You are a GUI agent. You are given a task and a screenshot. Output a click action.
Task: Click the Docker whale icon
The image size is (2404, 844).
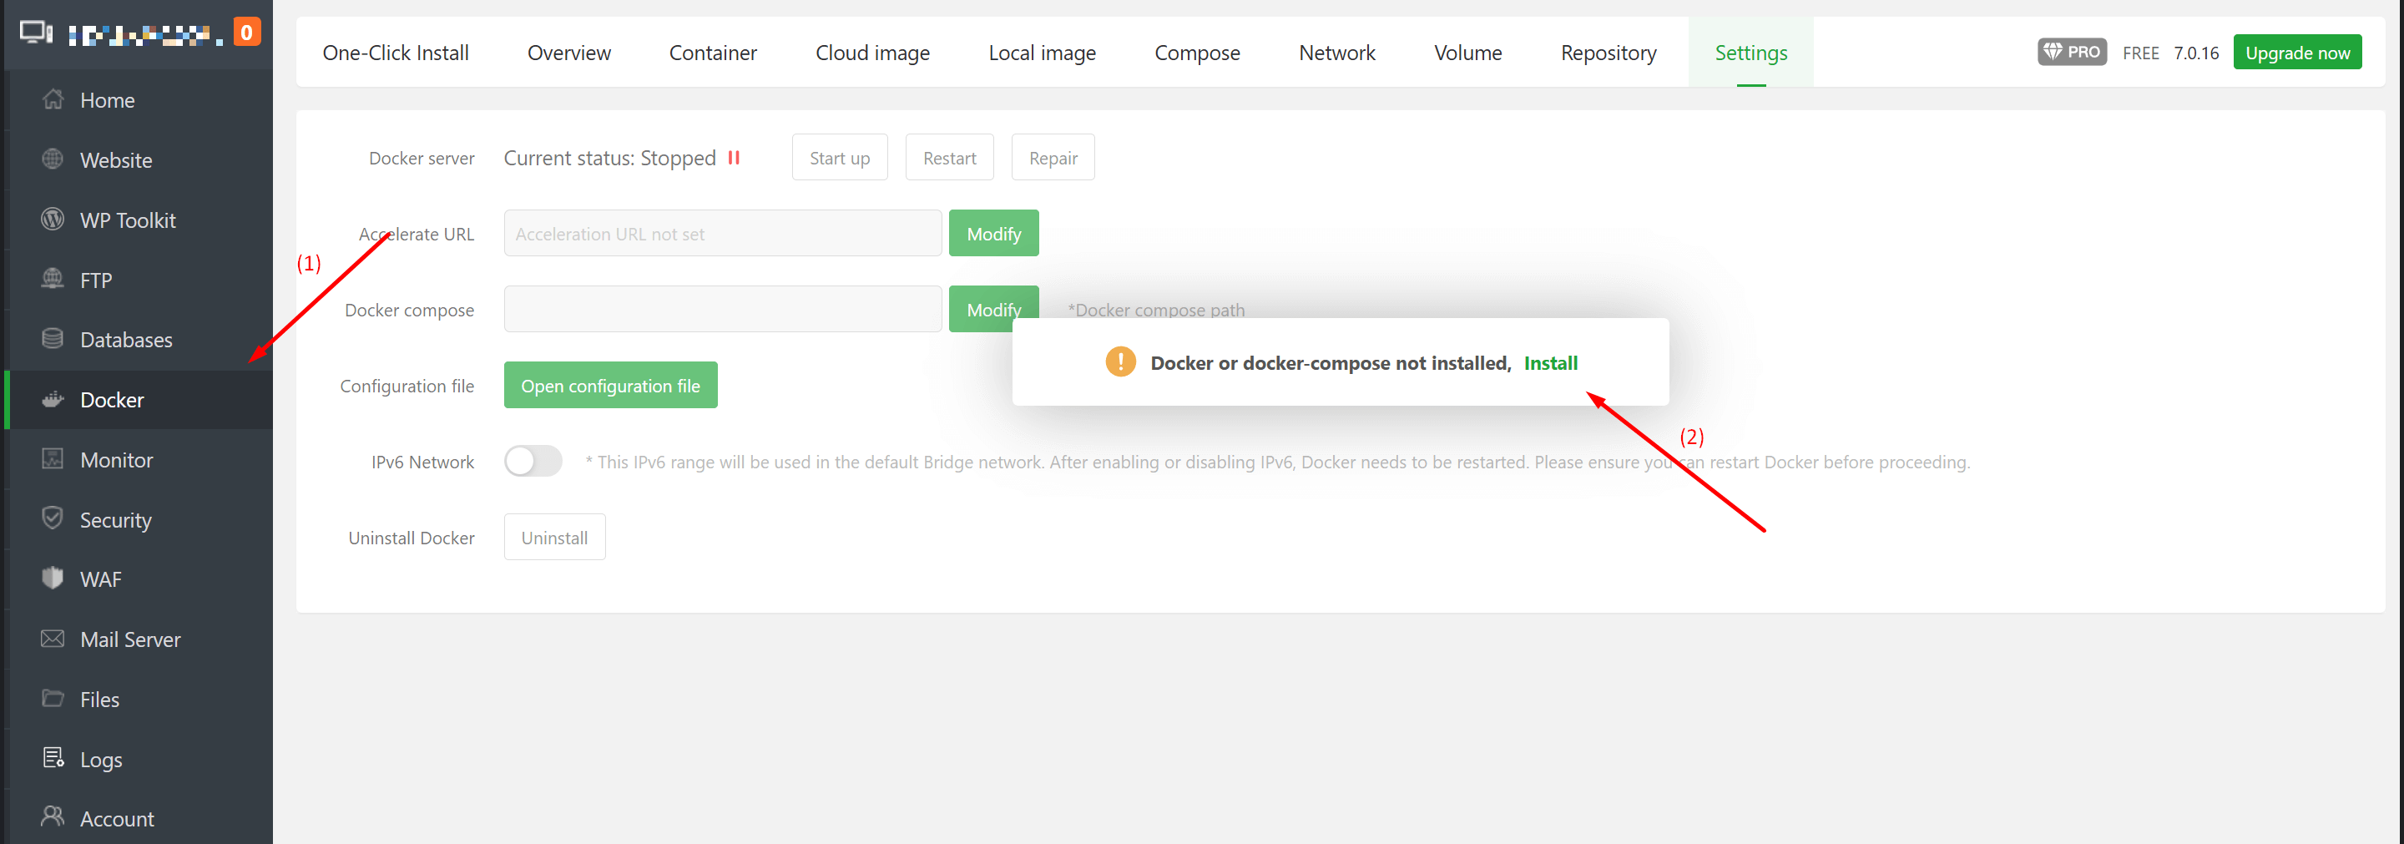pyautogui.click(x=53, y=399)
